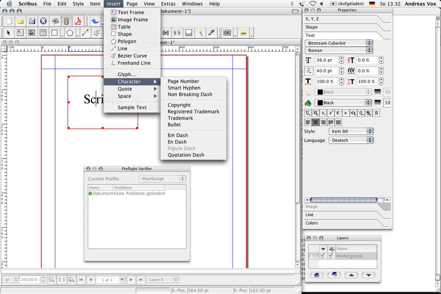441x294 pixels.
Task: Click the right-to-left Я text icon
Action: tap(376, 113)
